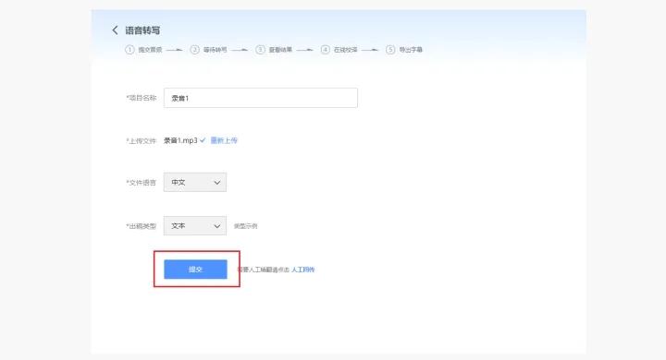Go back using the arrow beside 语音转写
Screen dimensions: 666x360
pyautogui.click(x=115, y=30)
